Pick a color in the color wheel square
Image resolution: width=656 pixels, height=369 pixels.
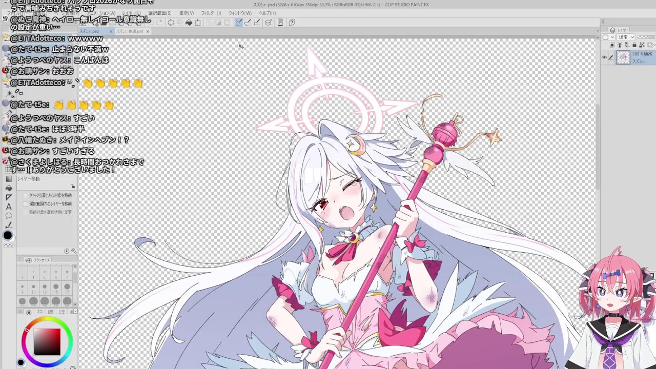pyautogui.click(x=47, y=342)
